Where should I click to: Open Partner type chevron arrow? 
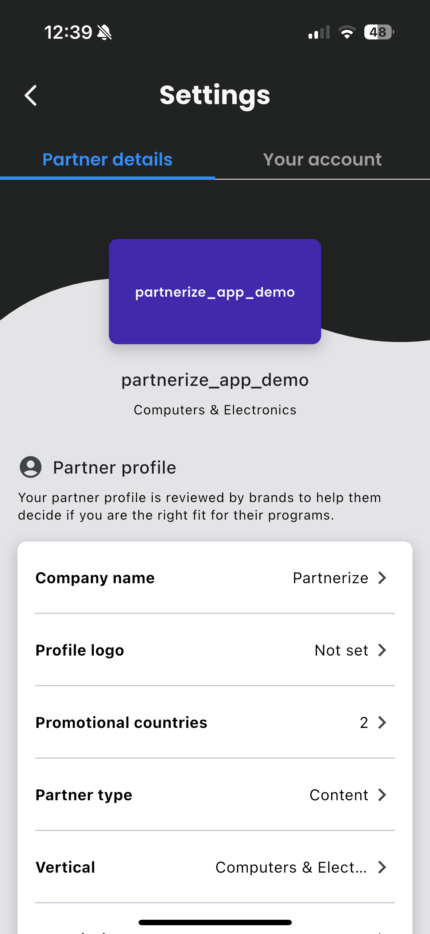coord(382,795)
